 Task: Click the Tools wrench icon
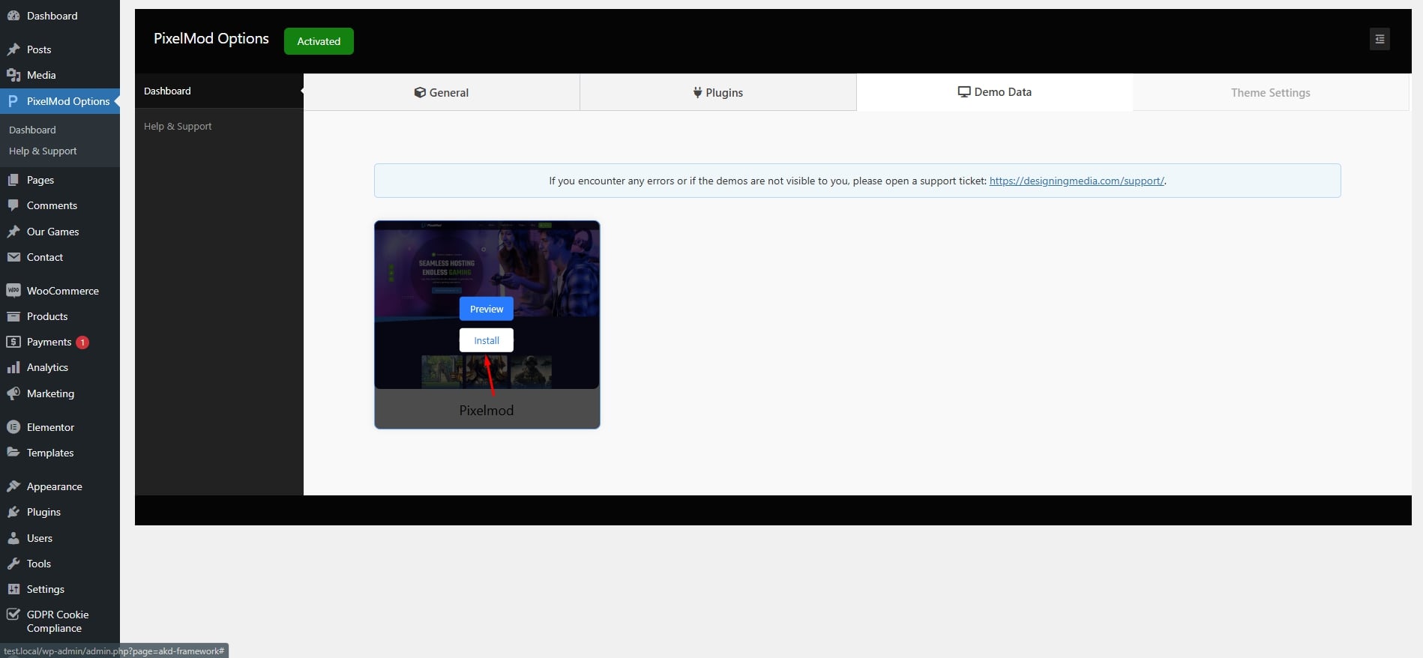[13, 564]
